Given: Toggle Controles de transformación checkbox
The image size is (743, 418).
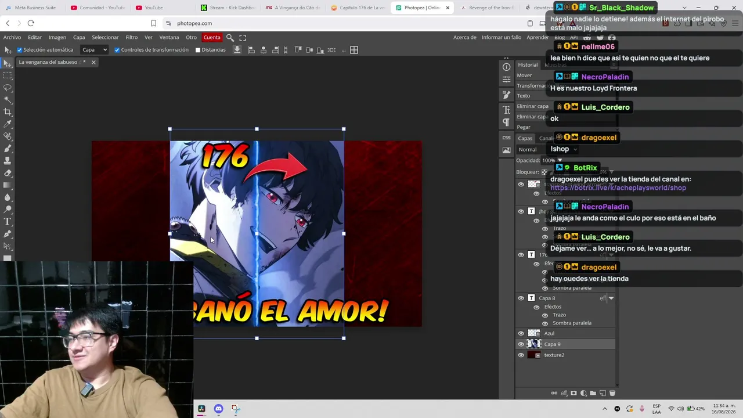Looking at the screenshot, I should click(x=117, y=50).
